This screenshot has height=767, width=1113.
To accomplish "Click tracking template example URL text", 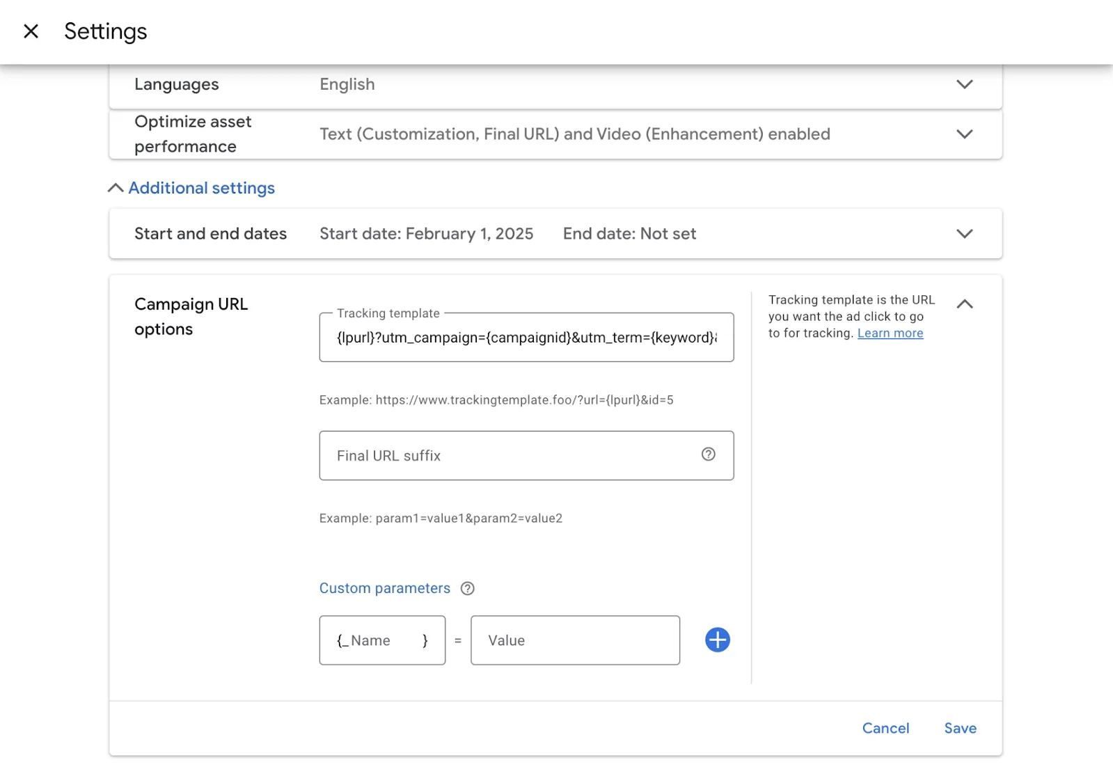I will [496, 400].
